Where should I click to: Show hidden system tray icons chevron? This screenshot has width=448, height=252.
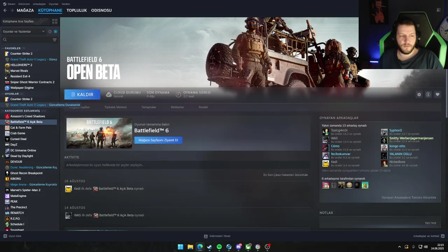coord(399,247)
